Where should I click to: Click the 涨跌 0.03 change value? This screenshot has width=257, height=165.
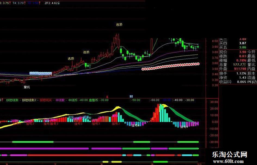coord(233,56)
